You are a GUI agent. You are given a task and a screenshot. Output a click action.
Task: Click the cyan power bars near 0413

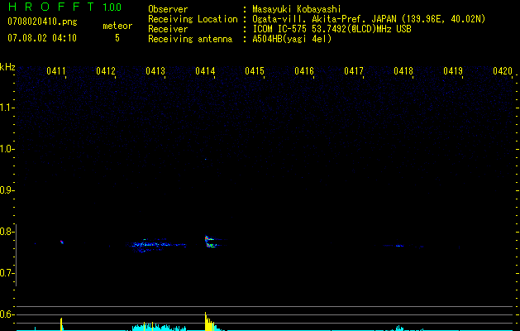(x=160, y=327)
